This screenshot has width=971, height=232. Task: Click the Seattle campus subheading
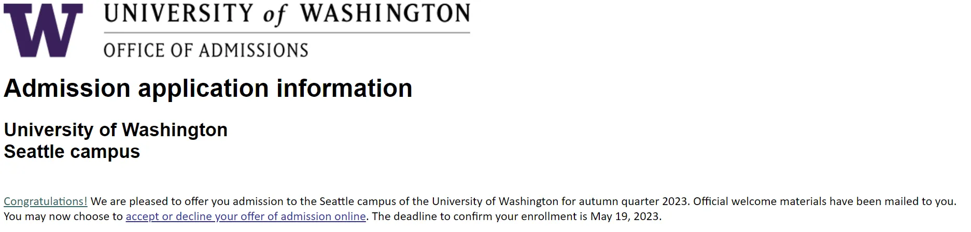(x=72, y=152)
